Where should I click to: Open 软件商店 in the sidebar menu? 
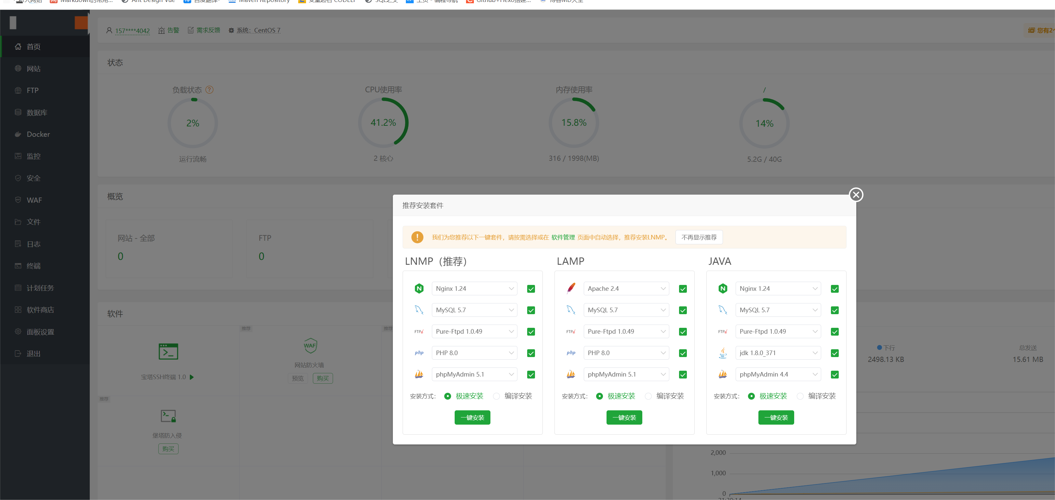coord(45,309)
